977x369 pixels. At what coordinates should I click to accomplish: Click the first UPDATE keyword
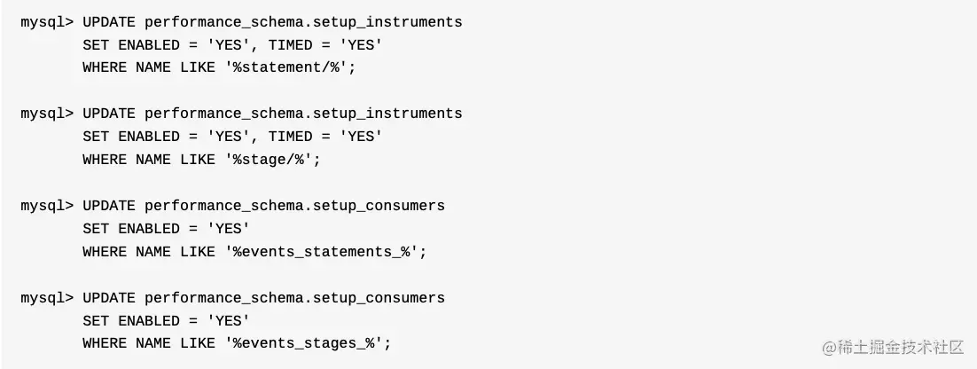[109, 22]
